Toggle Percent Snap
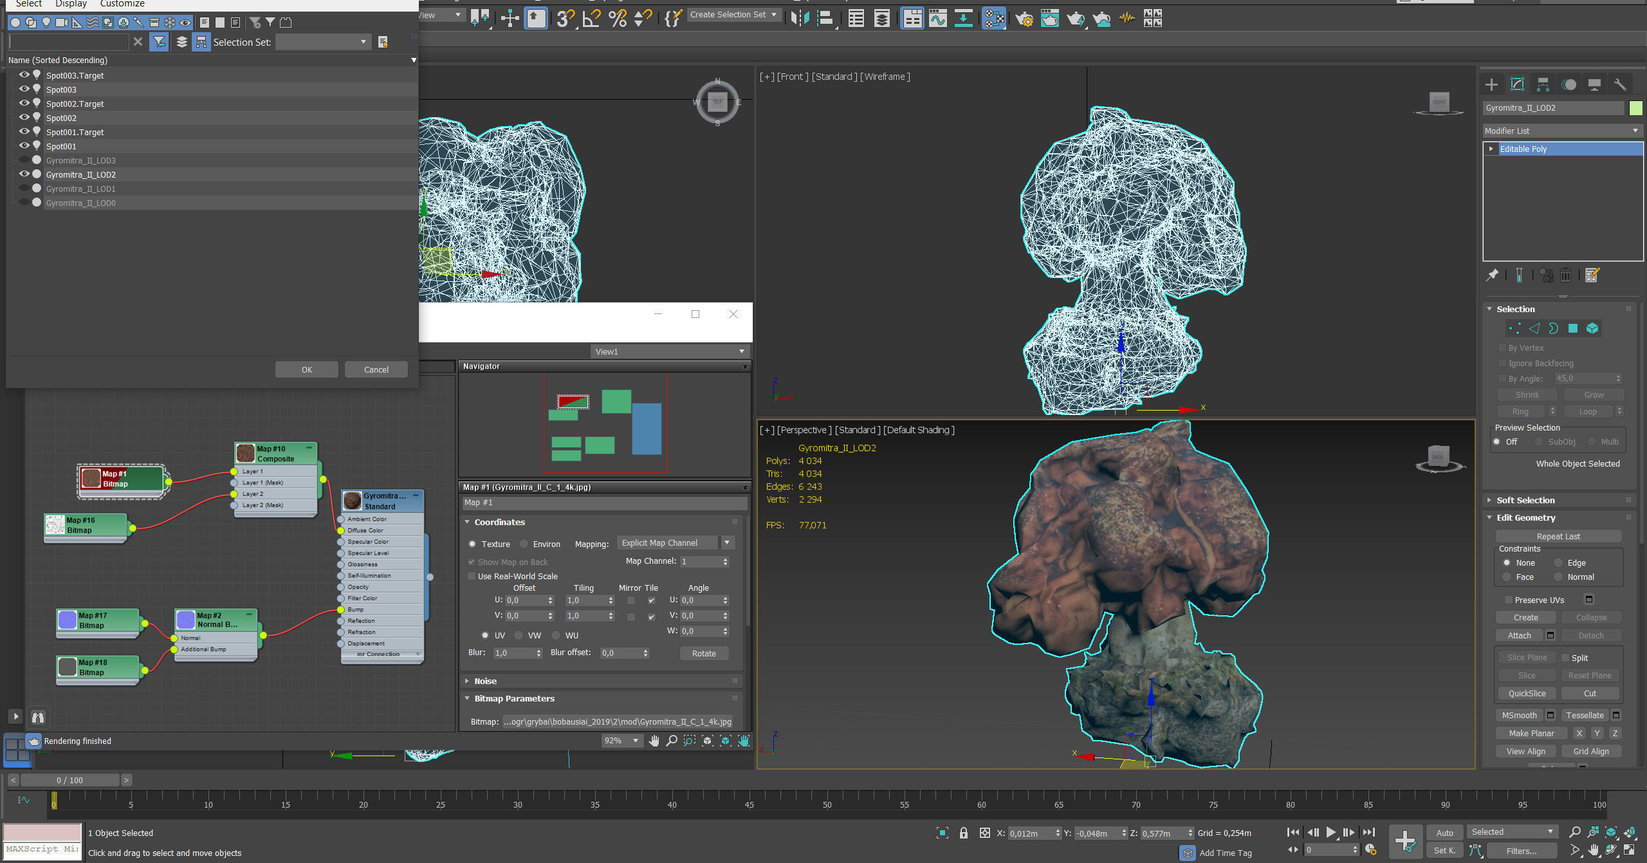This screenshot has width=1647, height=863. tap(618, 19)
